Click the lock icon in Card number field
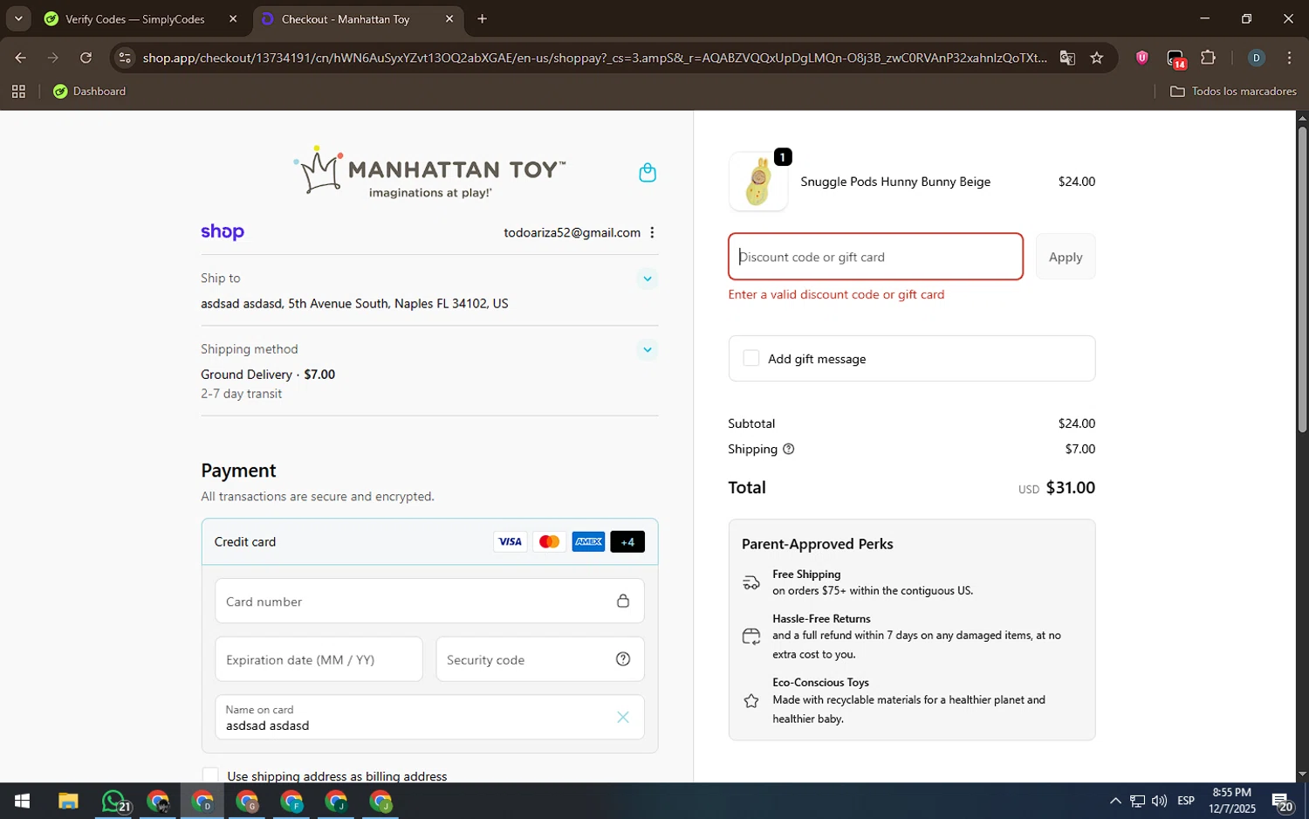The width and height of the screenshot is (1309, 819). coord(623,601)
